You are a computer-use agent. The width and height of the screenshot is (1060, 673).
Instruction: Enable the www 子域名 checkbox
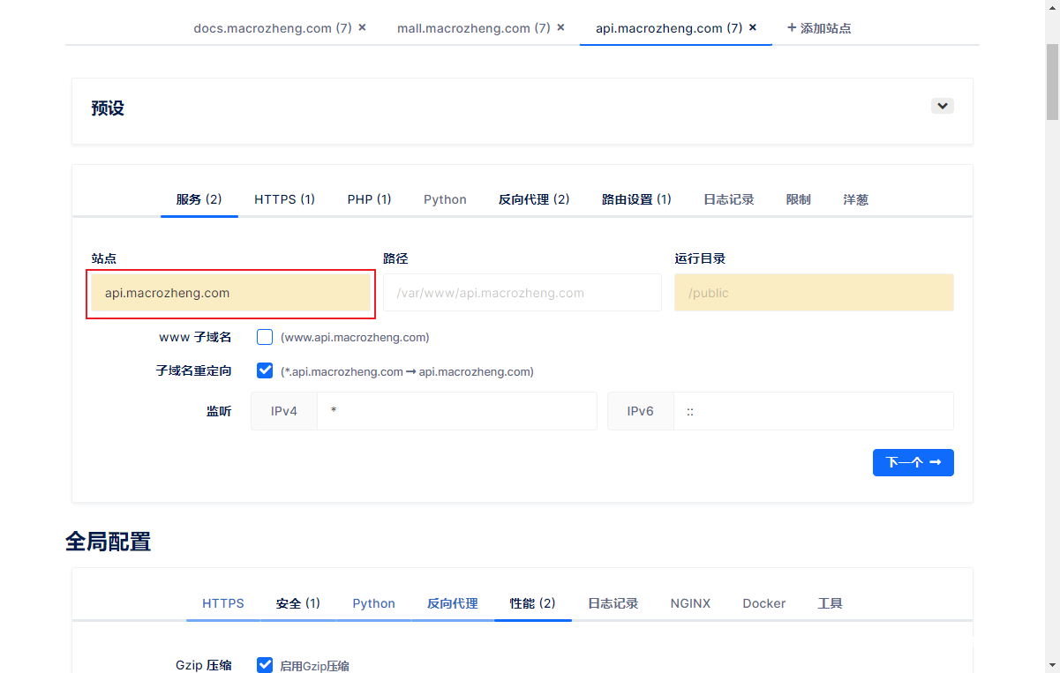tap(265, 336)
